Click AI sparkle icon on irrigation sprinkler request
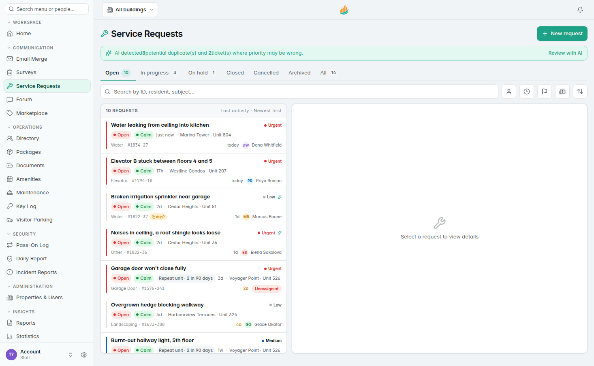 [x=280, y=197]
